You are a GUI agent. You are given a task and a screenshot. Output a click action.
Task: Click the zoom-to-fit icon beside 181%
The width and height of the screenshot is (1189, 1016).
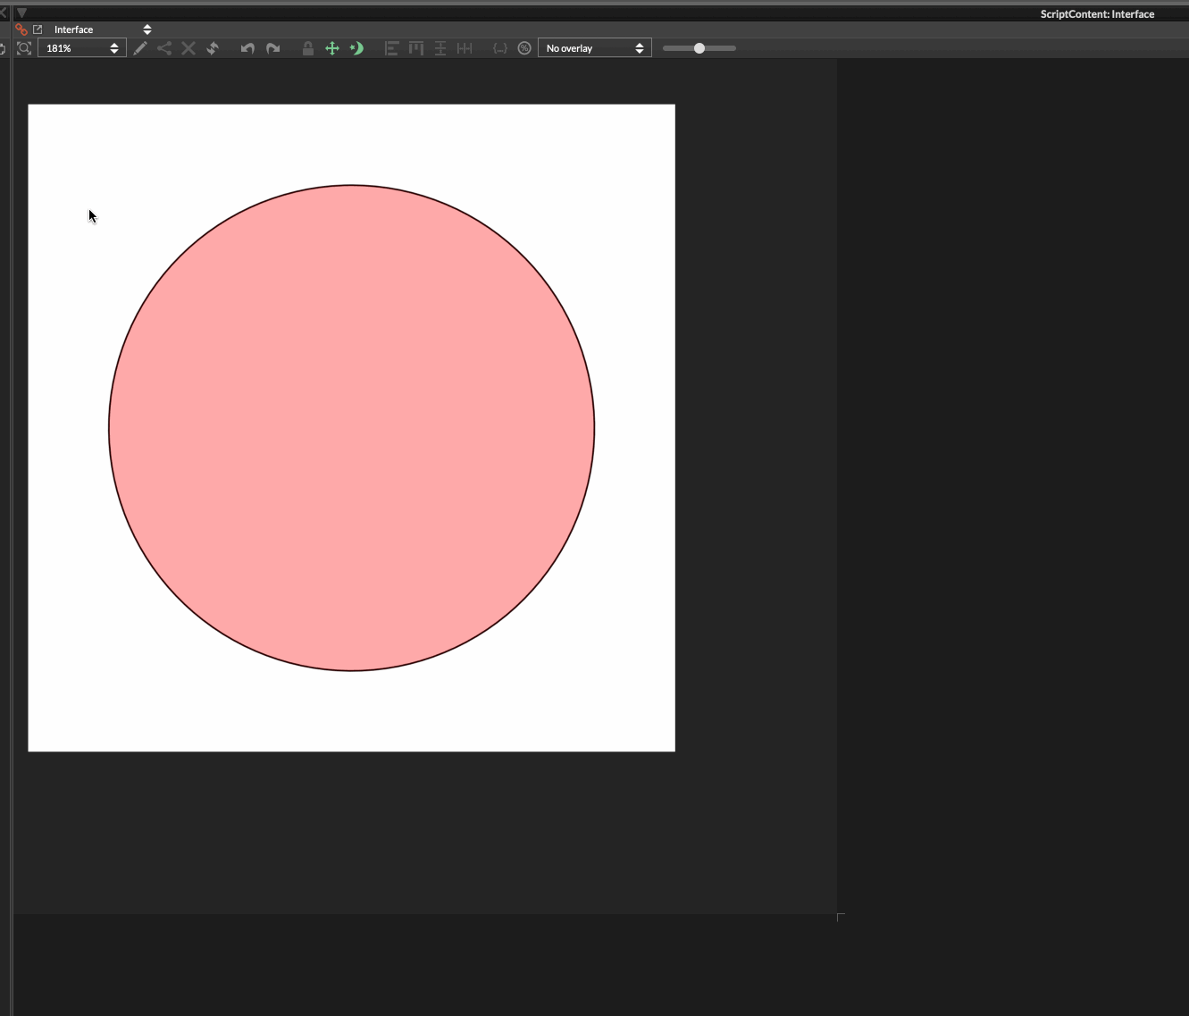[24, 48]
